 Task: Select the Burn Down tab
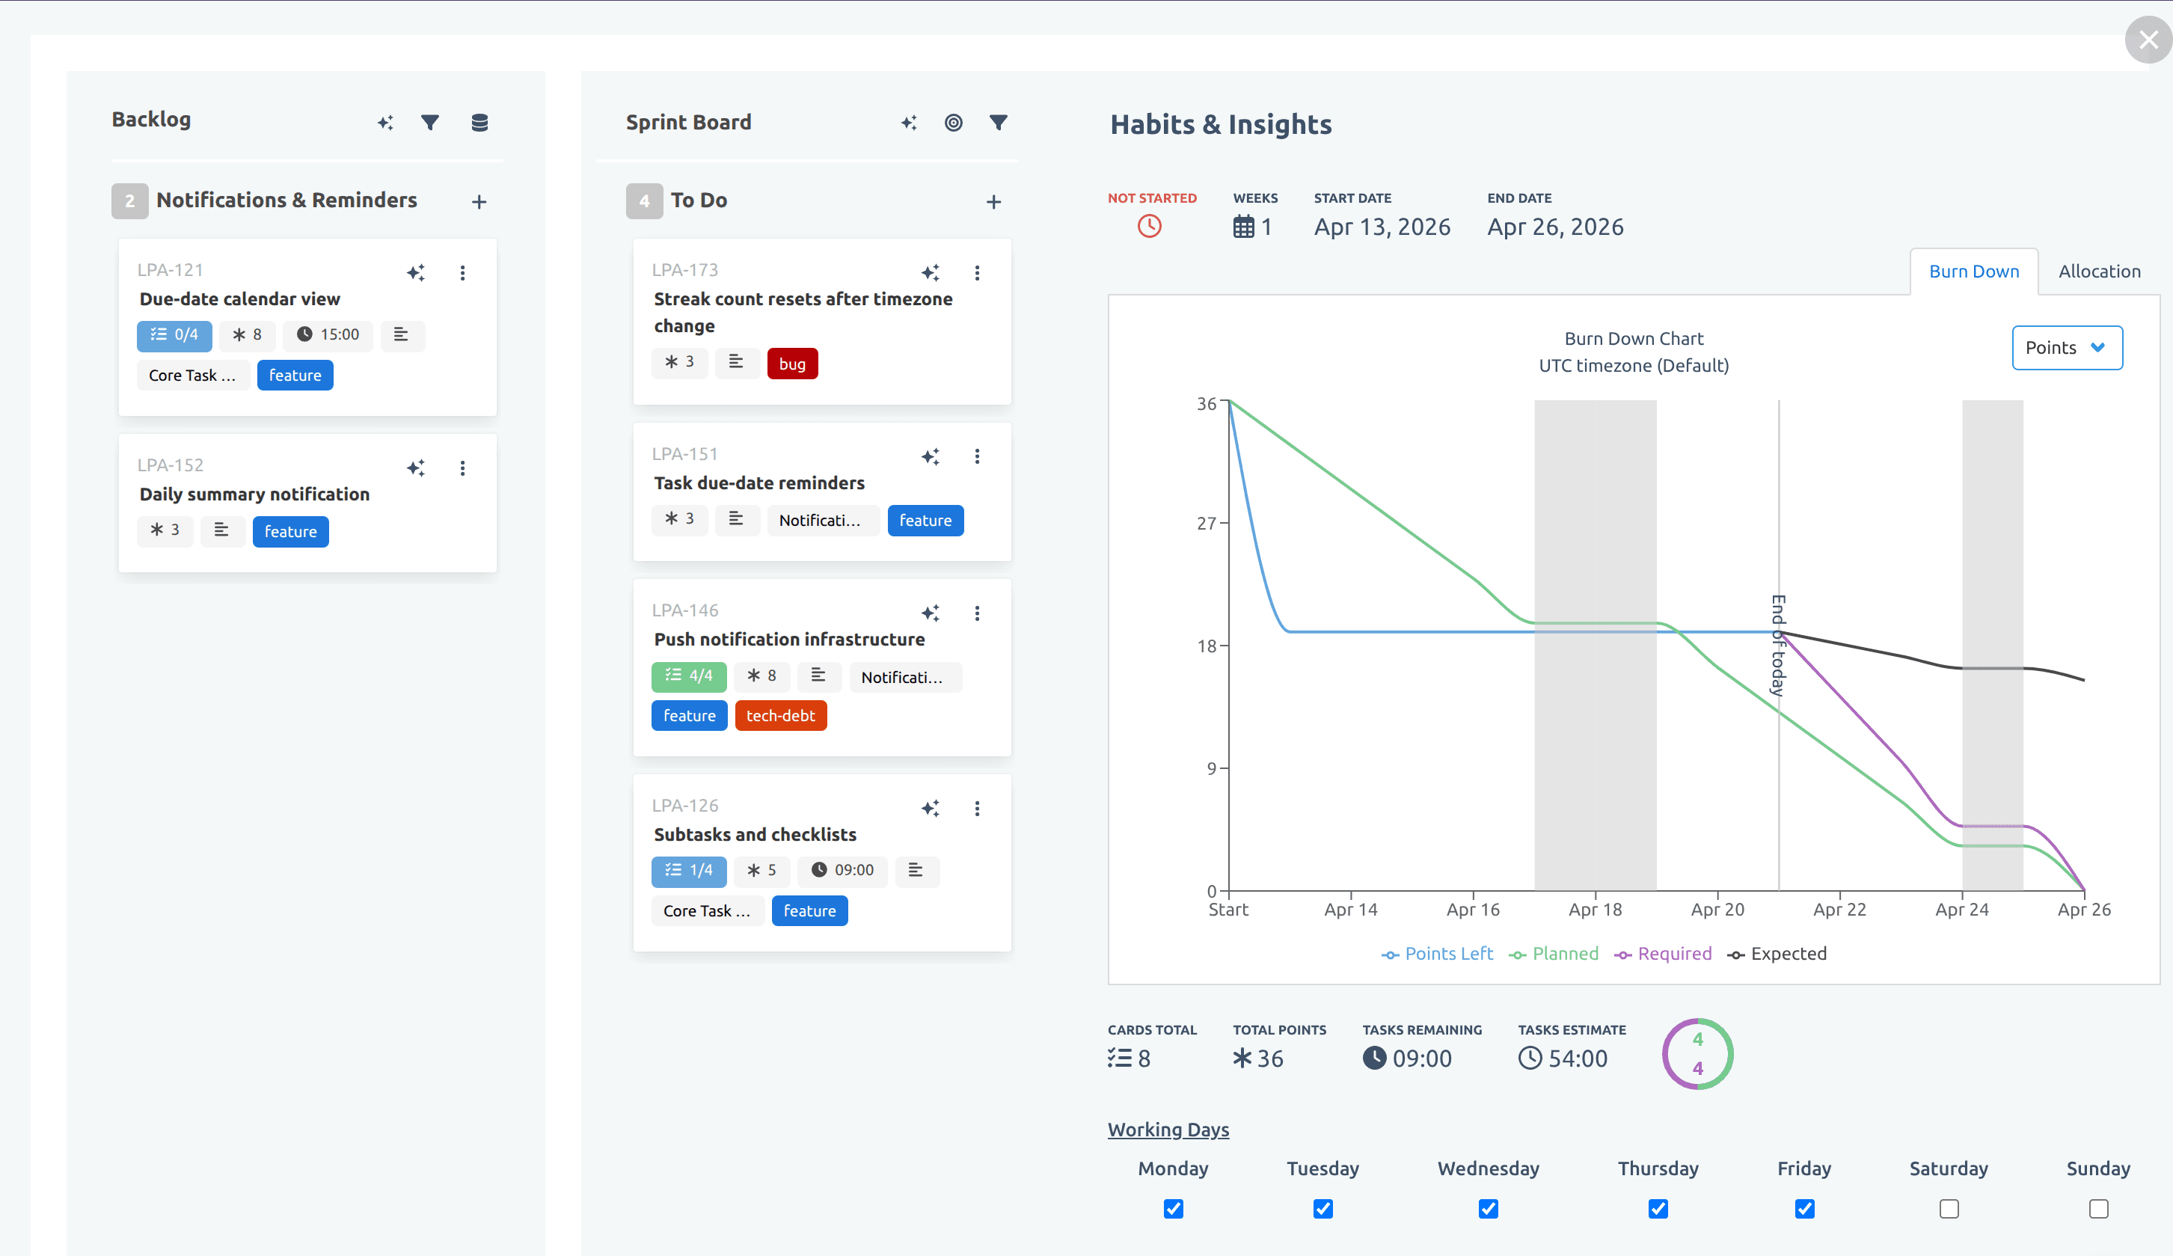pyautogui.click(x=1973, y=271)
